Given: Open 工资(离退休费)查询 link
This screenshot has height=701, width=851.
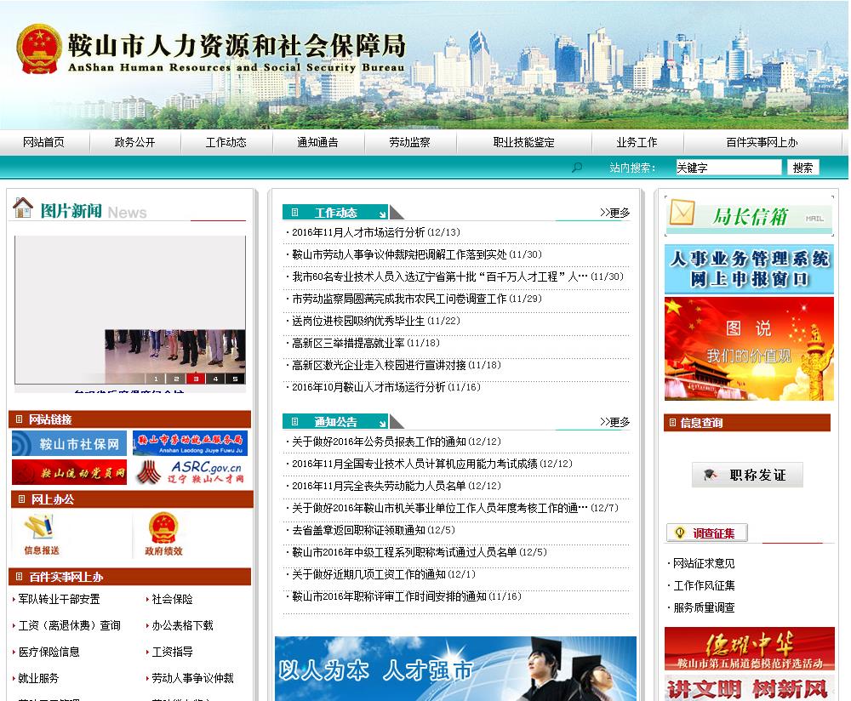Looking at the screenshot, I should coord(69,625).
